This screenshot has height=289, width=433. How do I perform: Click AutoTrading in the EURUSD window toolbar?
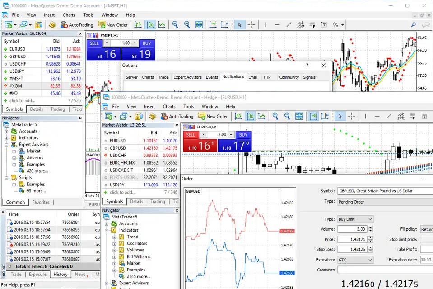coord(177,116)
